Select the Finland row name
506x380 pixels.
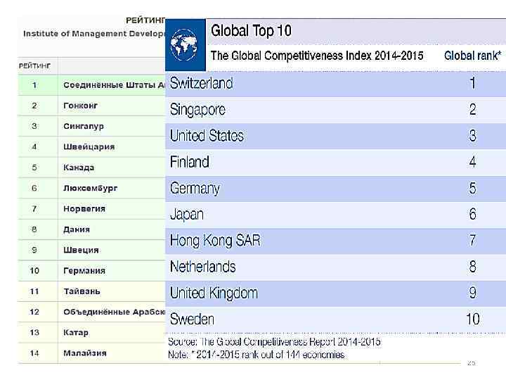[190, 162]
